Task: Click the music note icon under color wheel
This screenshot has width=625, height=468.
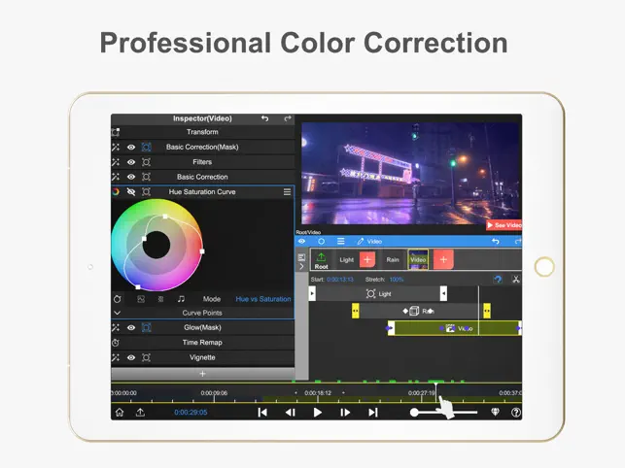Action: [181, 299]
